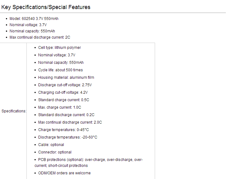Click the Cycle life: about 500 times text
The width and height of the screenshot is (238, 179).
click(x=60, y=70)
